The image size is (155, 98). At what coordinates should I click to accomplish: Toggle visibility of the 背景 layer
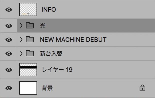9,88
